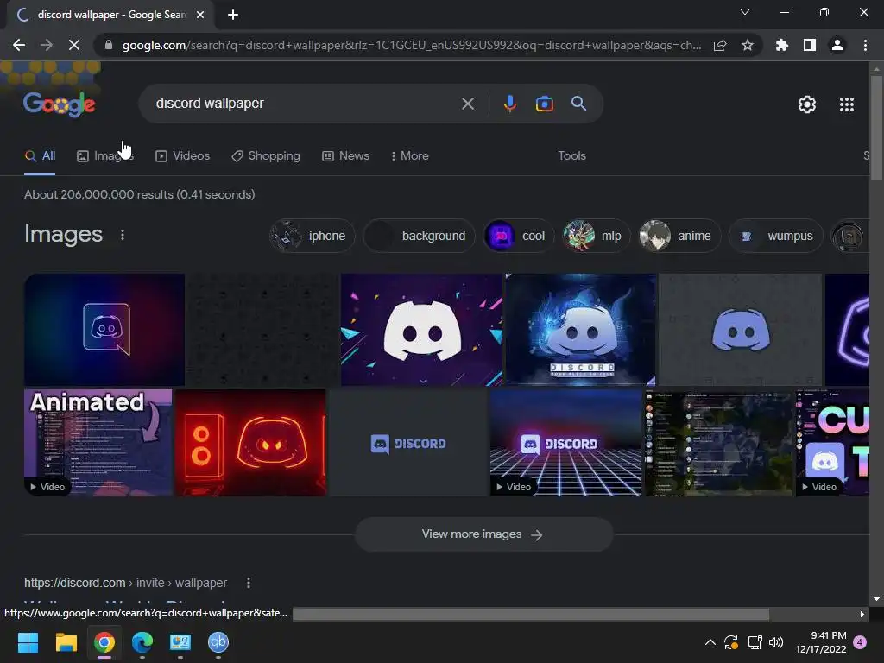
Task: Click the magnifier search button
Action: [578, 104]
